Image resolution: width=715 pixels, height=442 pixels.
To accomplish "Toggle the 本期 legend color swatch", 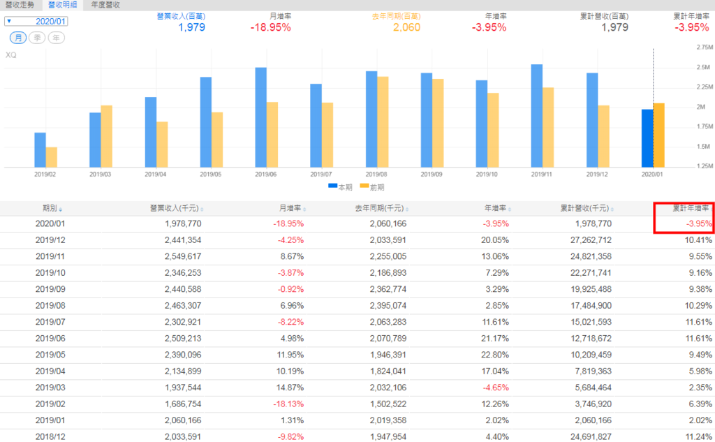I will 332,186.
